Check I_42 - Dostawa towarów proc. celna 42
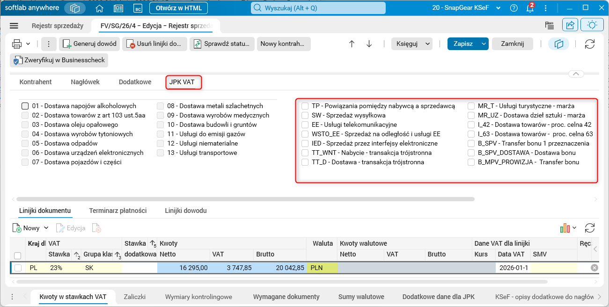Image resolution: width=609 pixels, height=307 pixels. (471, 124)
